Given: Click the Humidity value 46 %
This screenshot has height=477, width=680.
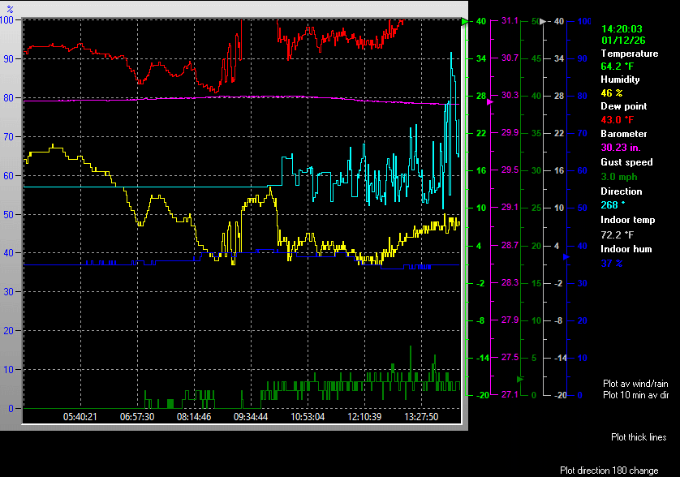Looking at the screenshot, I should tap(612, 92).
